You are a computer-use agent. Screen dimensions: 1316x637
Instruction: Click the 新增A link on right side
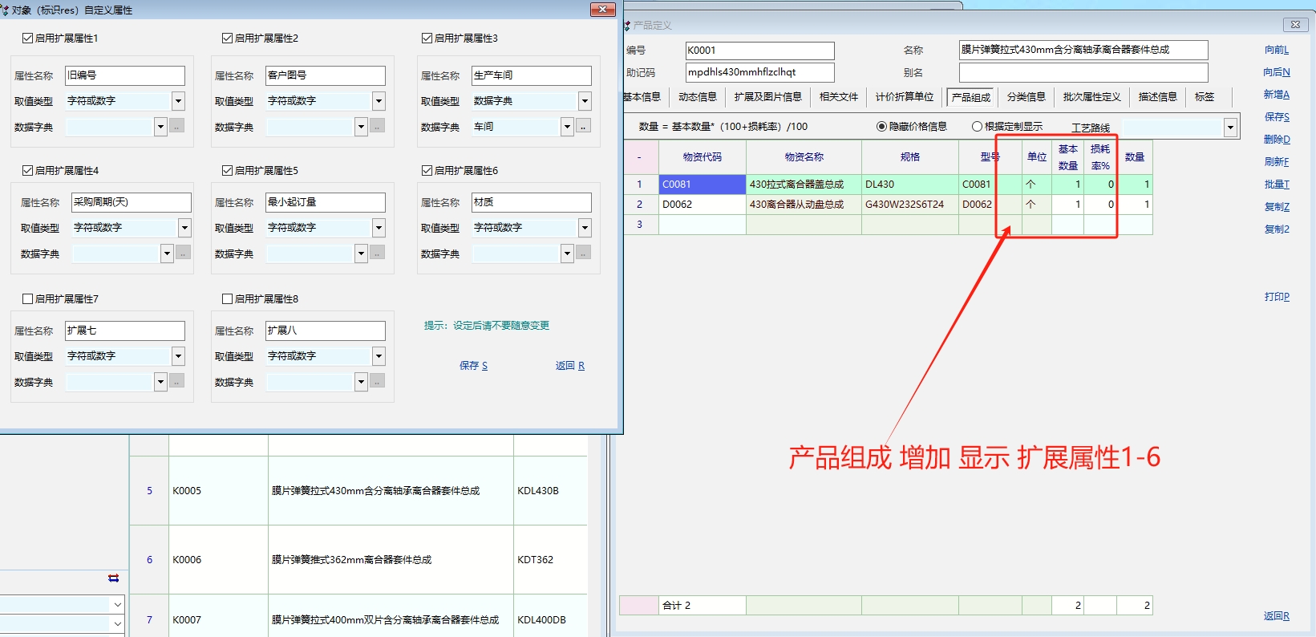[1276, 95]
